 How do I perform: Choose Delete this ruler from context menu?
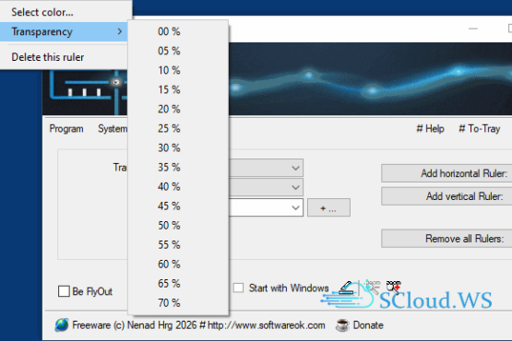(64, 57)
